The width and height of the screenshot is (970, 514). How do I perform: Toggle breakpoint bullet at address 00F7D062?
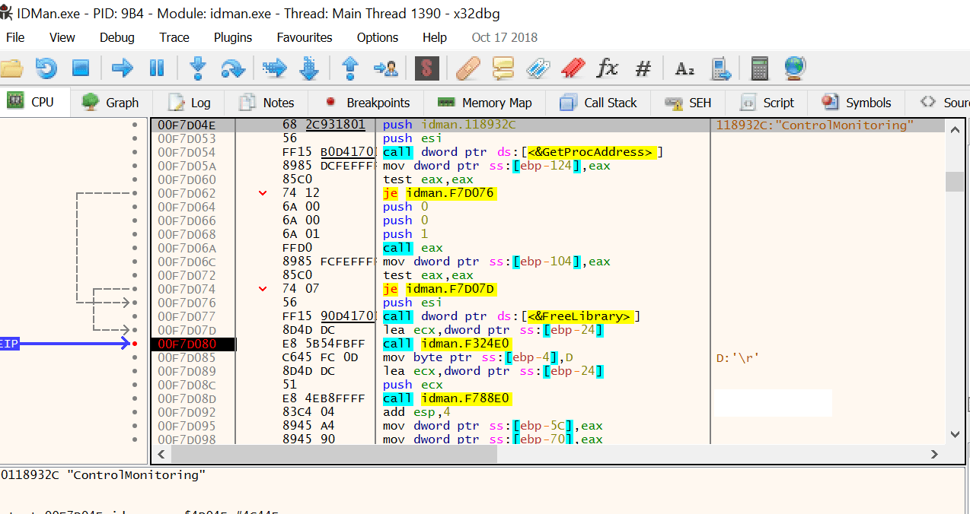pyautogui.click(x=135, y=193)
